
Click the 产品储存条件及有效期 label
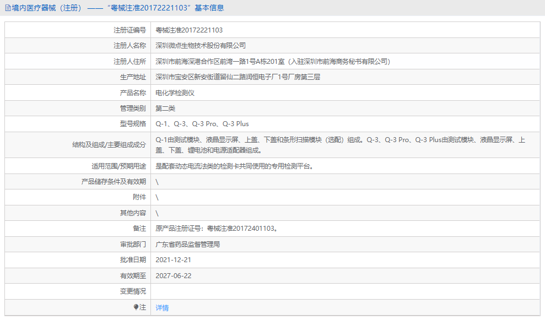[x=114, y=182]
